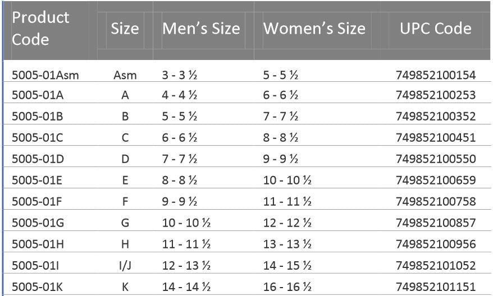Screen dimensions: 493x296
Task: Click UPC code 749852100154
Action: coord(436,75)
